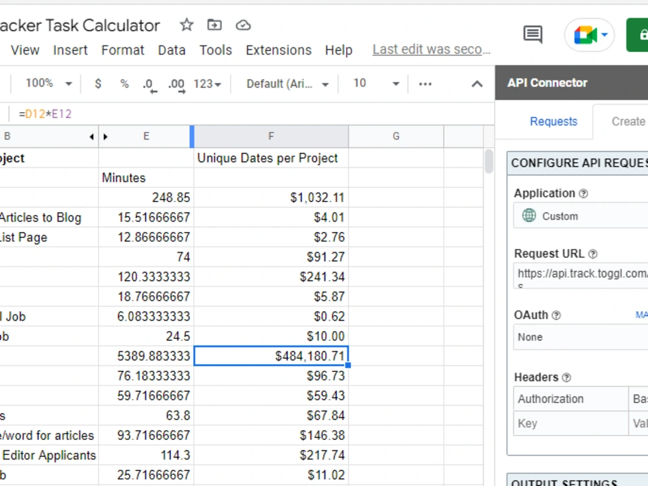Open the Data menu
This screenshot has width=648, height=486.
pyautogui.click(x=172, y=50)
